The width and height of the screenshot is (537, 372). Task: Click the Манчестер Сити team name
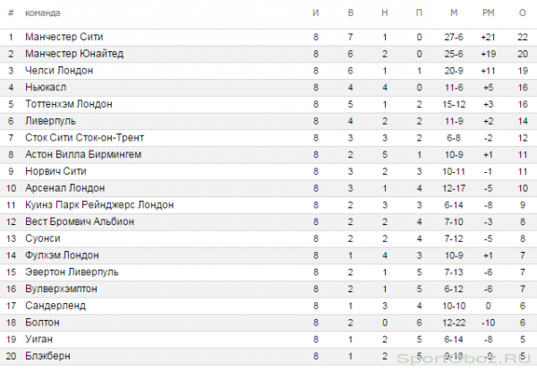(x=64, y=37)
